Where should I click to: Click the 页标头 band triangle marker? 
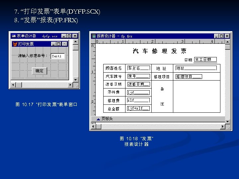(x=98, y=119)
